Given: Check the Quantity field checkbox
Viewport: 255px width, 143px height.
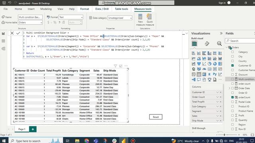Looking at the screenshot, I should point(233,120).
